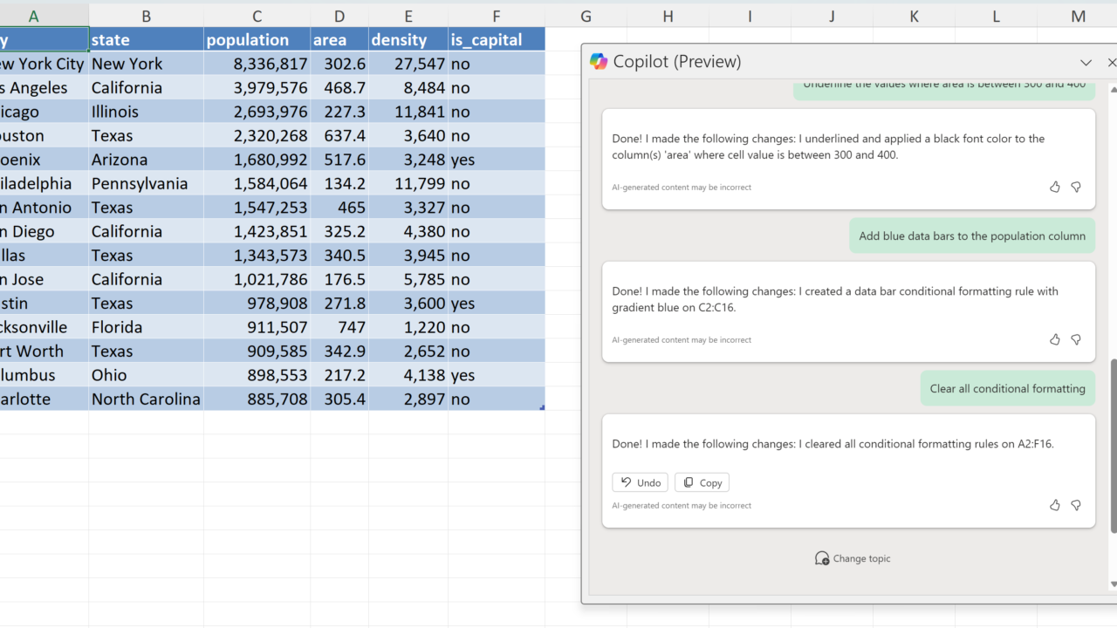
Task: Click the Copilot logo icon
Action: [599, 61]
